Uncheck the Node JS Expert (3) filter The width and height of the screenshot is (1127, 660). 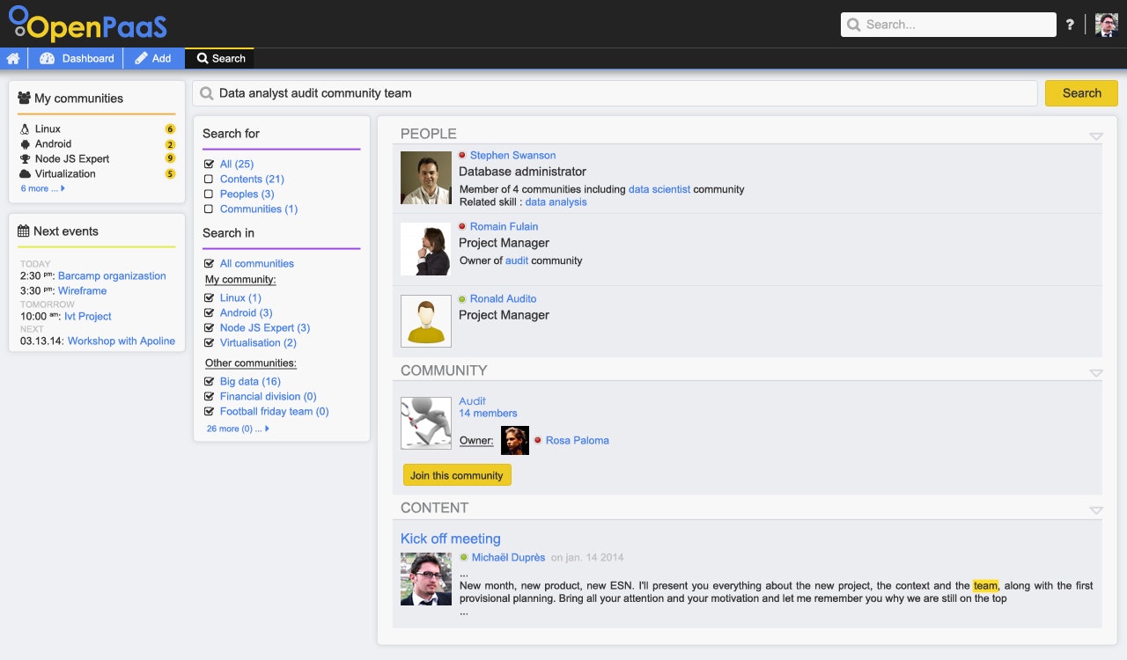(210, 327)
